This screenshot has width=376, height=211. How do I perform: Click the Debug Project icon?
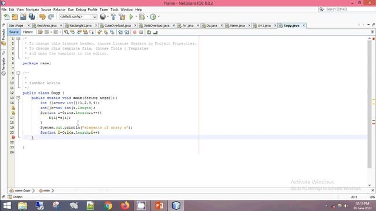[x=142, y=17]
